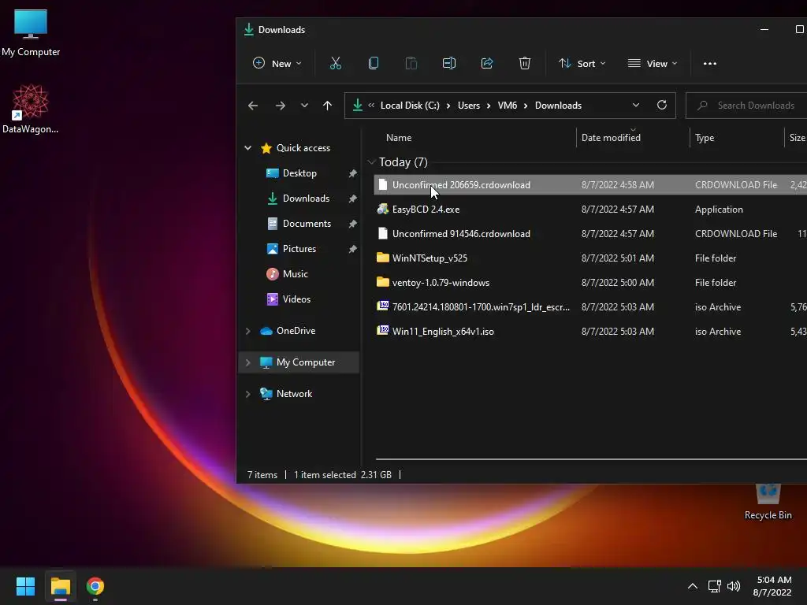Select EasyBCD 2.4.exe file
The image size is (807, 605).
[x=590, y=210]
